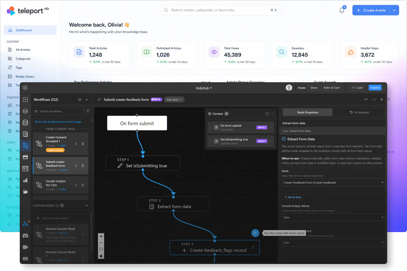Image resolution: width=407 pixels, height=271 pixels.
Task: Click the redo arrow in workflow header
Action: coord(374,100)
